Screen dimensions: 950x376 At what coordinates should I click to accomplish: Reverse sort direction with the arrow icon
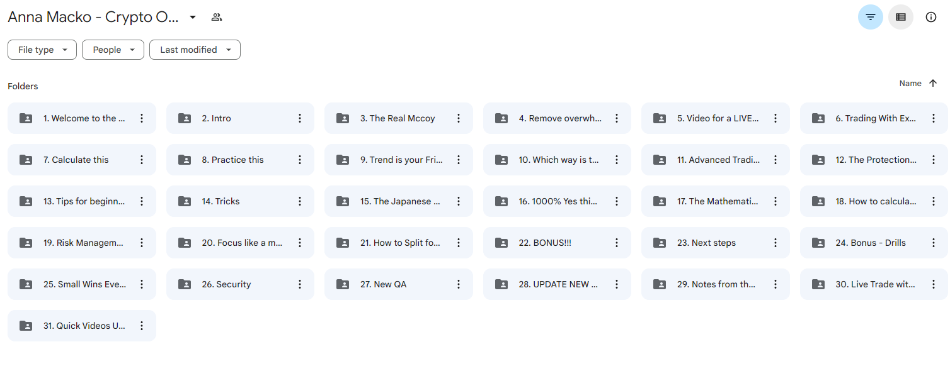pos(933,83)
